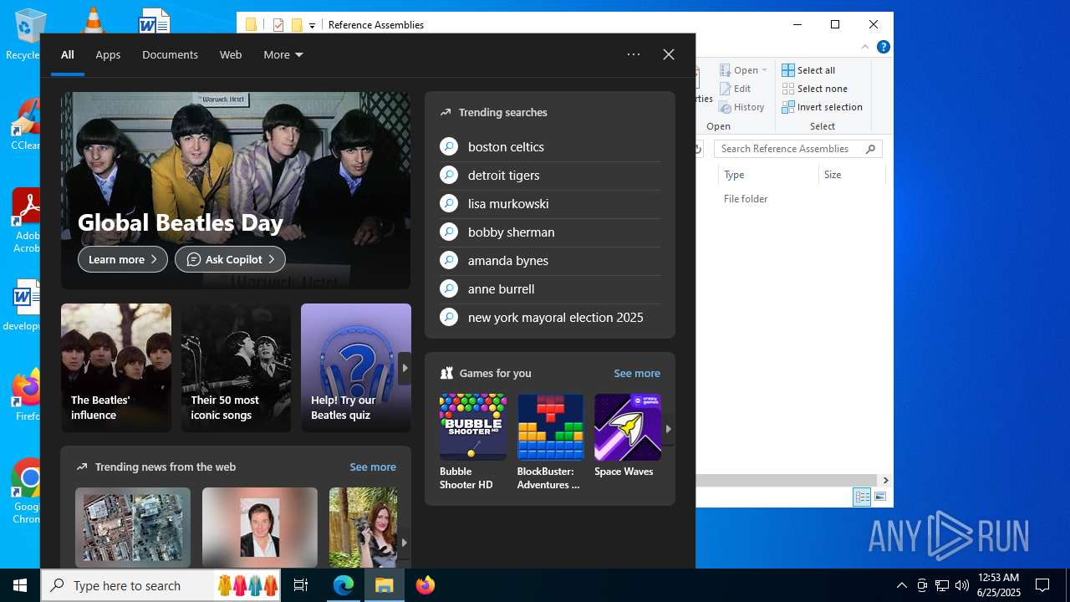Image resolution: width=1070 pixels, height=602 pixels.
Task: Open new york mayoral election 2025 search
Action: (550, 317)
